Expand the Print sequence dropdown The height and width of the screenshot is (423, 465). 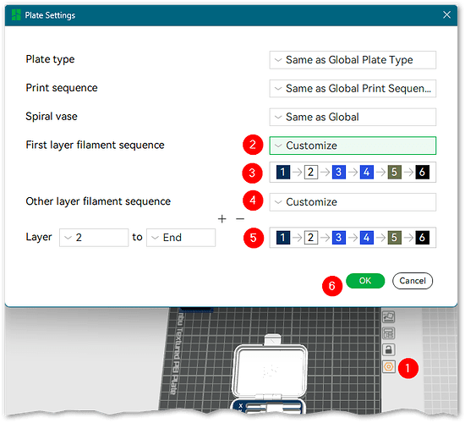click(x=353, y=89)
